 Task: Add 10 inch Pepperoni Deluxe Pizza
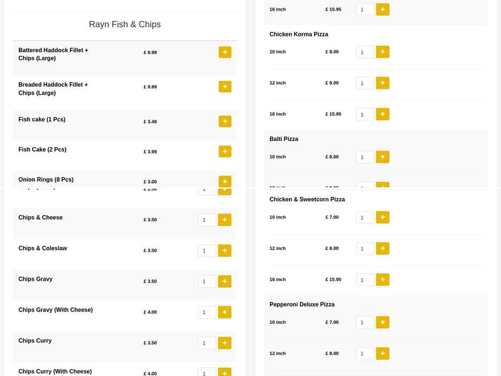click(383, 323)
